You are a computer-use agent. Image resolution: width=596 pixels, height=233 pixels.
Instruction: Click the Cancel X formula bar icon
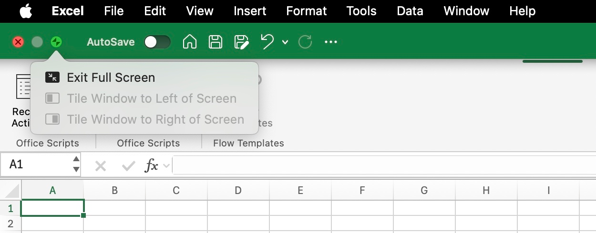[101, 166]
